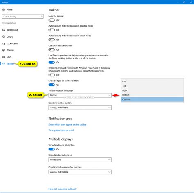
Task: Select Top in location list
Action: tap(152, 86)
